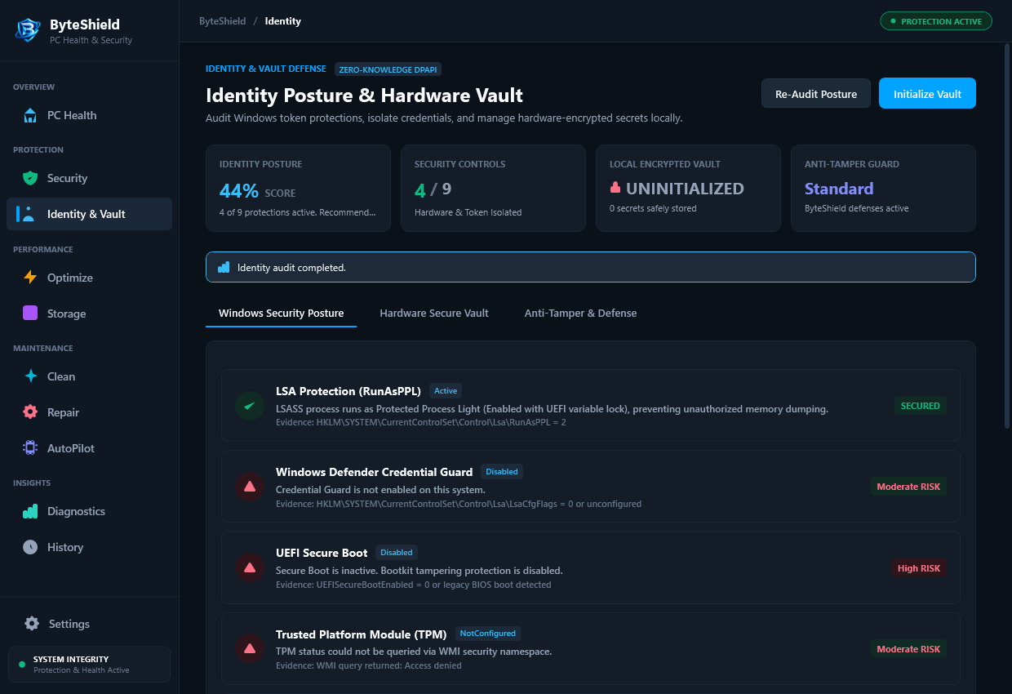This screenshot has width=1012, height=694.
Task: Click Moderate RISK badge for TPM row
Action: pyautogui.click(x=908, y=648)
